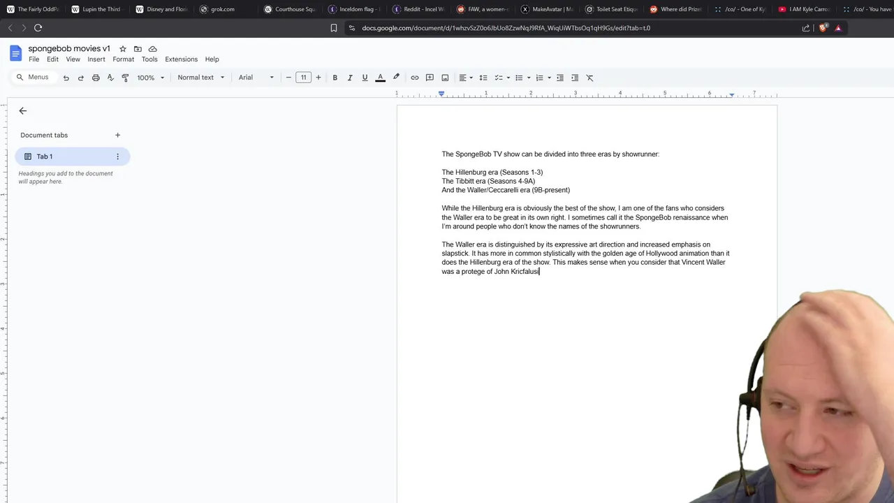Switch to grok.com browser tab
The image size is (894, 503).
pyautogui.click(x=222, y=9)
